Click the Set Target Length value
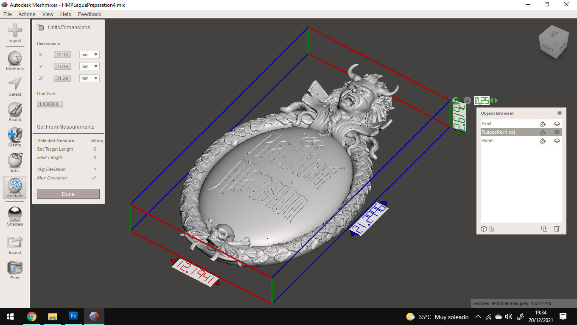 point(95,149)
